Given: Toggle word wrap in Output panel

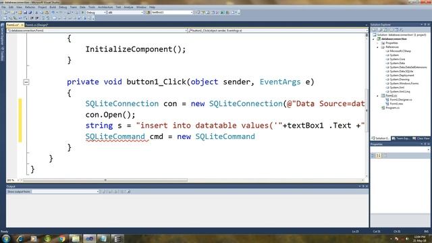Looking at the screenshot, I should coord(128,192).
